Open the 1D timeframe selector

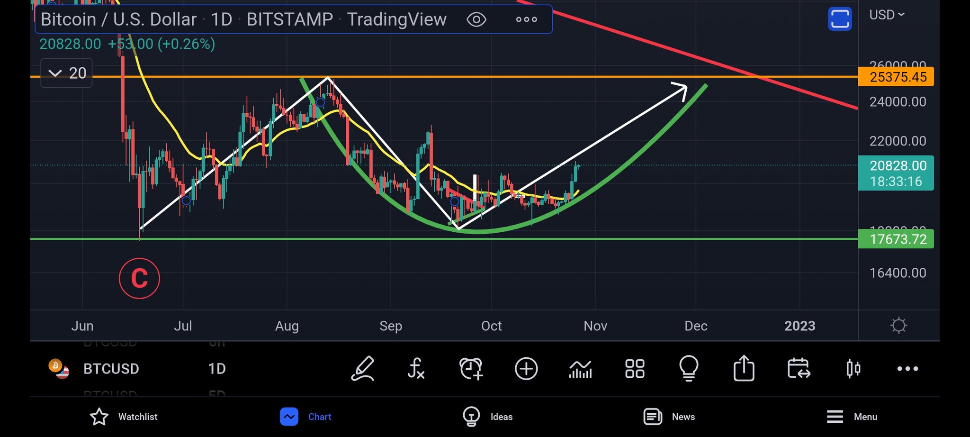point(216,369)
